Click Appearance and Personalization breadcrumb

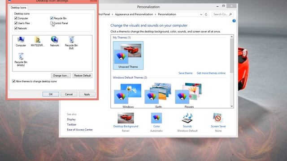pos(134,14)
